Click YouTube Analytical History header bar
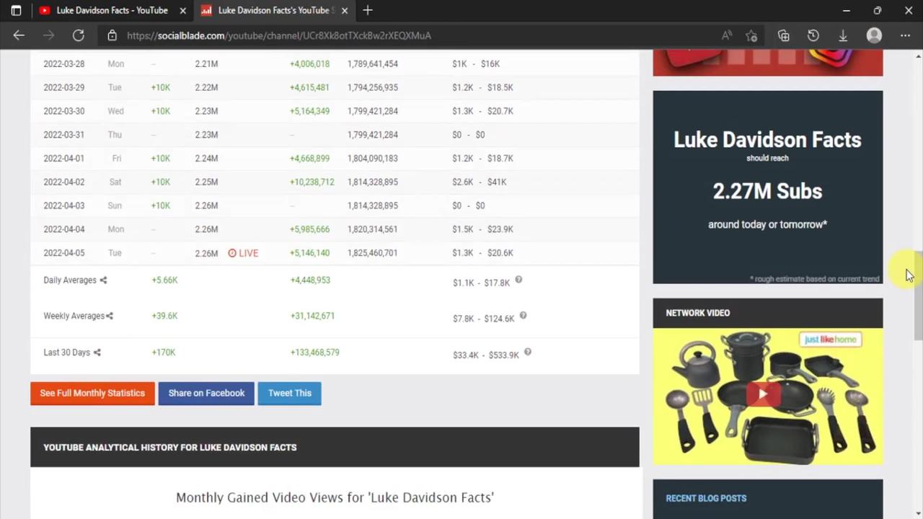This screenshot has height=519, width=923. click(x=335, y=447)
